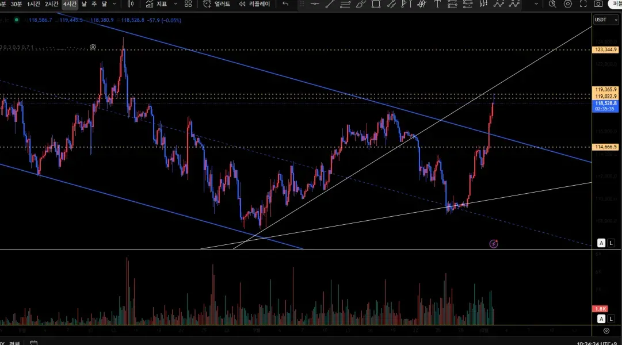Select the 123,344.9 price line label
The image size is (622, 345).
pos(605,49)
